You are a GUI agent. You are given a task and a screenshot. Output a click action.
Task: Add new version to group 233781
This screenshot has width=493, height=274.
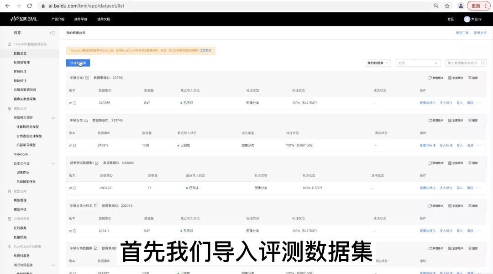pos(436,78)
